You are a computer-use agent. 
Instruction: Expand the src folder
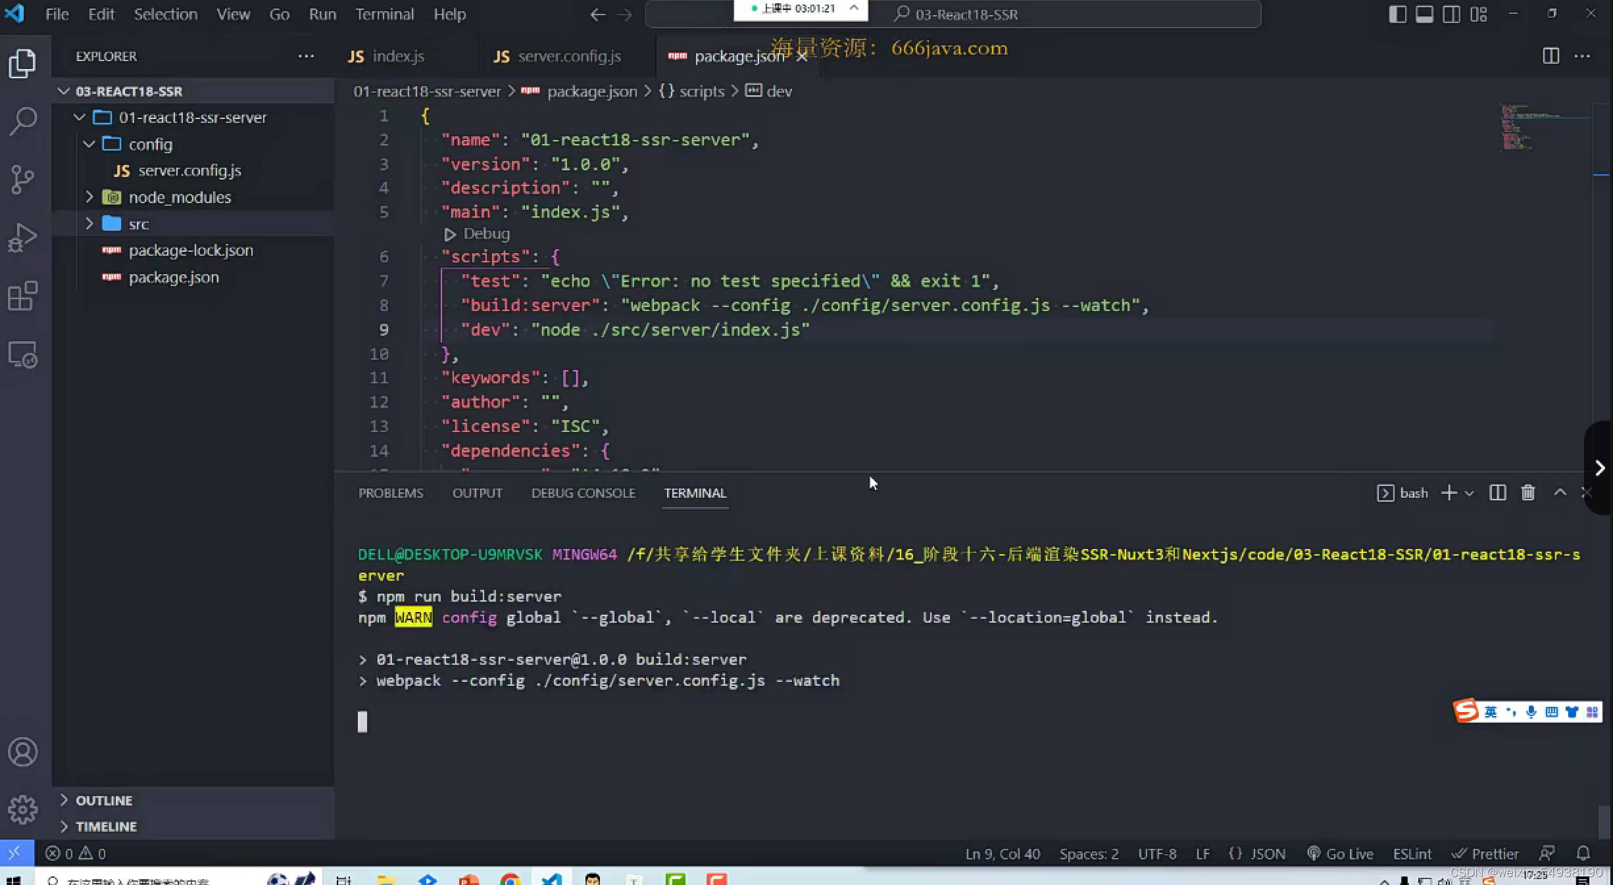pyautogui.click(x=89, y=224)
